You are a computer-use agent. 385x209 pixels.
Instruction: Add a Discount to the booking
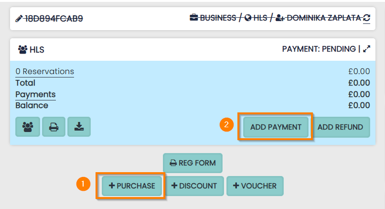point(194,186)
